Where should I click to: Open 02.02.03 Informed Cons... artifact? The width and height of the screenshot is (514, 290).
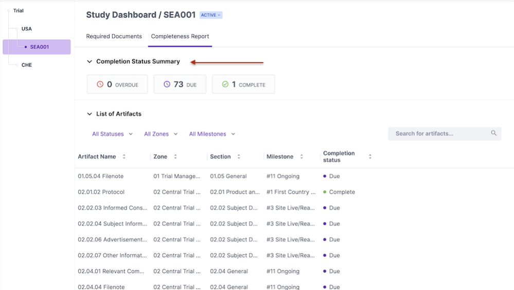[x=113, y=208]
